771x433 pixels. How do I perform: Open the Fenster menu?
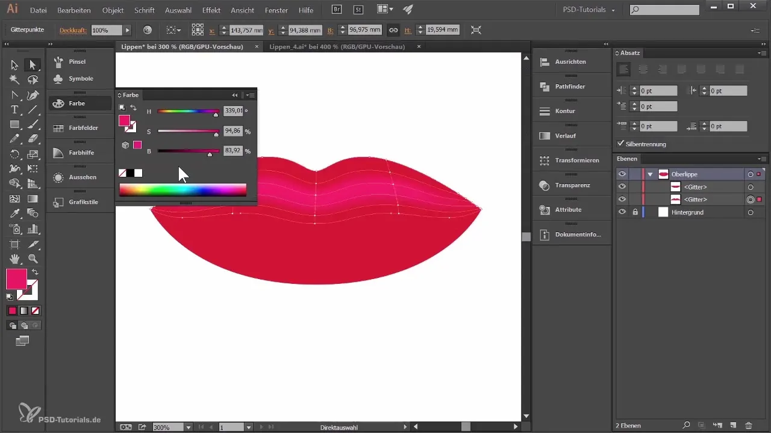pos(276,10)
